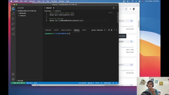Open Explorer Views and More Actions ellipsis
The image size is (169, 95).
click(40, 8)
